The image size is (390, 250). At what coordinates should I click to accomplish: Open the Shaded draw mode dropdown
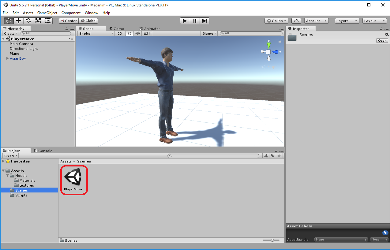pyautogui.click(x=96, y=33)
